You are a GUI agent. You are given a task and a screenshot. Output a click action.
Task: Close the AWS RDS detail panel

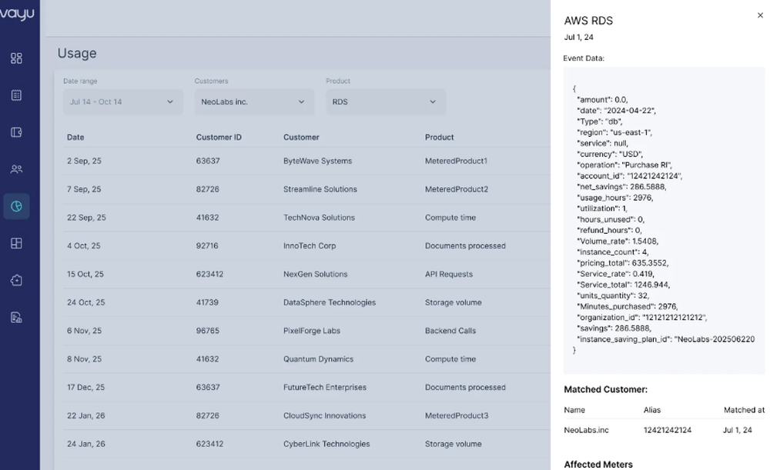click(x=760, y=15)
